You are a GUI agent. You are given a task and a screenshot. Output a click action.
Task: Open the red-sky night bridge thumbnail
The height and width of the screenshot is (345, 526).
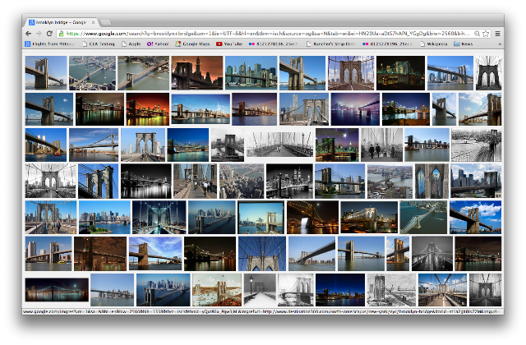pyautogui.click(x=148, y=109)
